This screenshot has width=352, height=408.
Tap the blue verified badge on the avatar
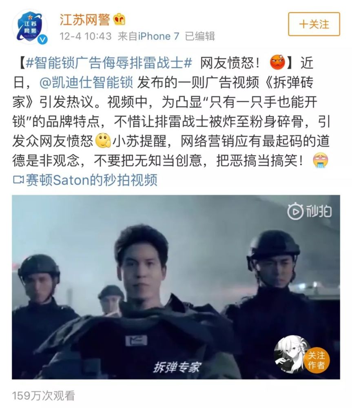(x=43, y=39)
